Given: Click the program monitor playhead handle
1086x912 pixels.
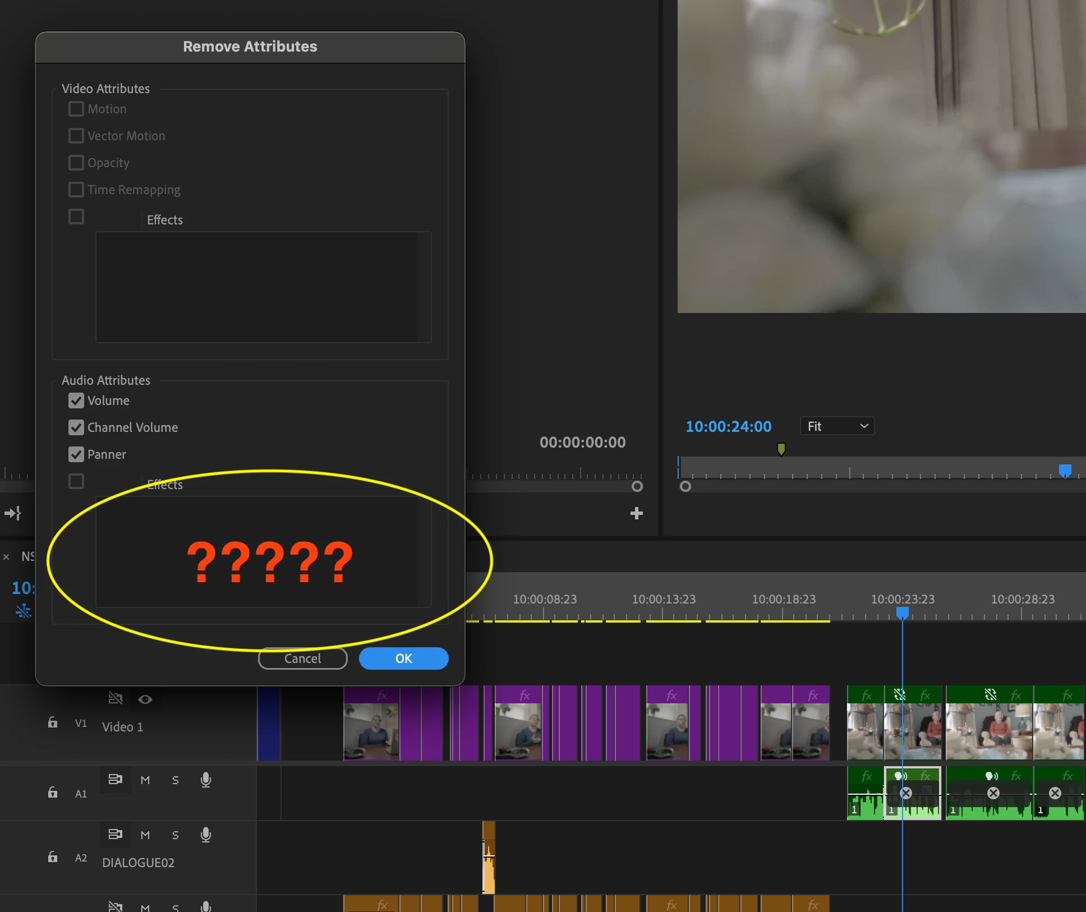Looking at the screenshot, I should [x=1065, y=470].
